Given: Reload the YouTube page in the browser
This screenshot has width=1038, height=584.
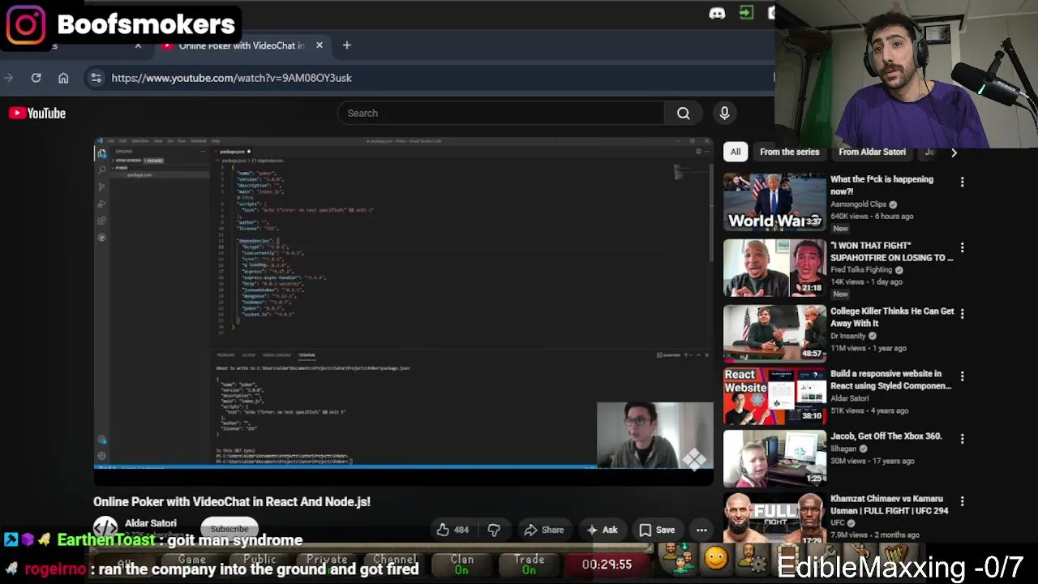Looking at the screenshot, I should point(36,78).
